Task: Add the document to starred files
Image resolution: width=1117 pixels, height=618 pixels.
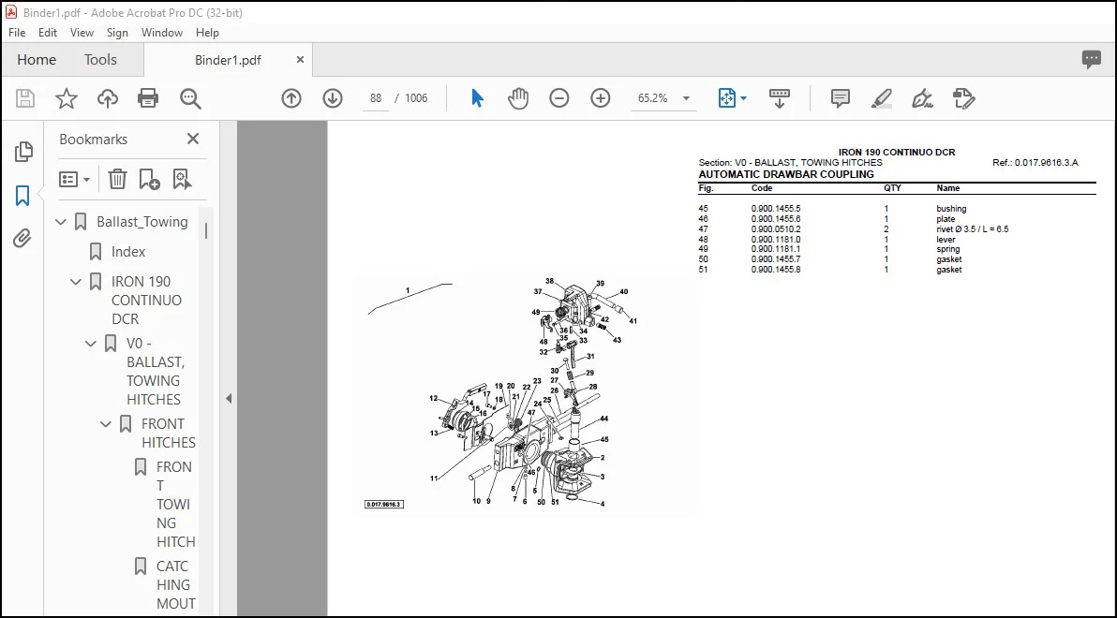Action: point(67,98)
